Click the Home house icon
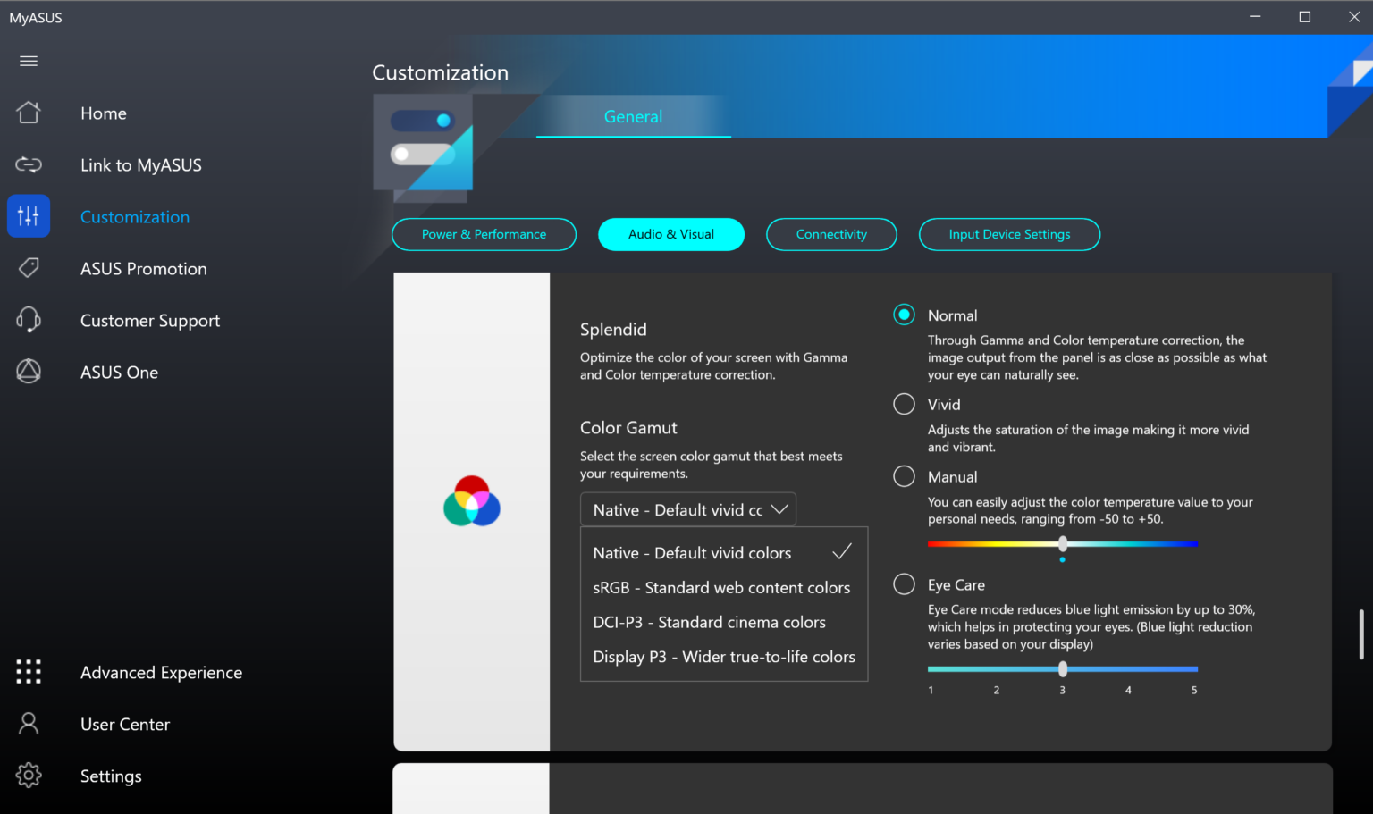This screenshot has height=814, width=1373. pos(29,113)
